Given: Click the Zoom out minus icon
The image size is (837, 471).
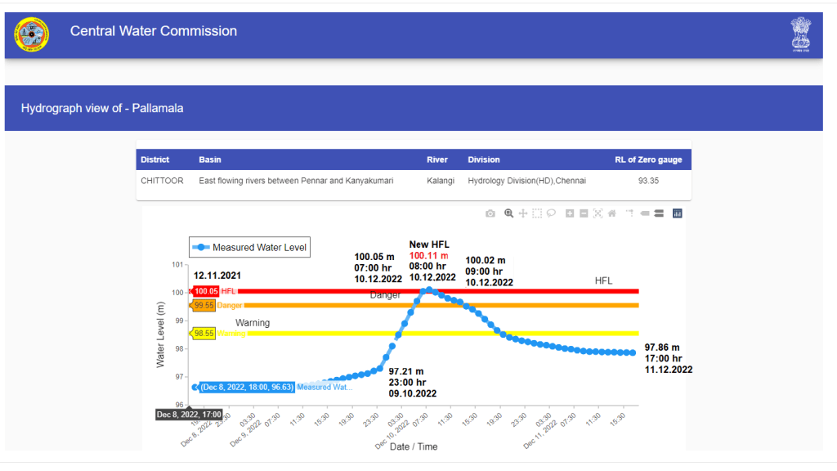Looking at the screenshot, I should coord(584,213).
